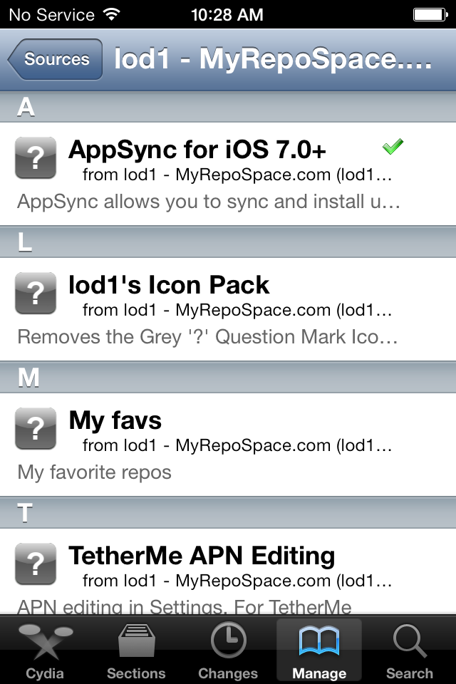Tap the Wi-Fi status icon
This screenshot has height=684, width=456.
112,14
